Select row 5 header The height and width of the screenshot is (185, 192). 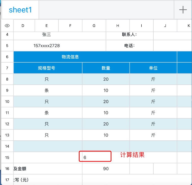[7, 46]
